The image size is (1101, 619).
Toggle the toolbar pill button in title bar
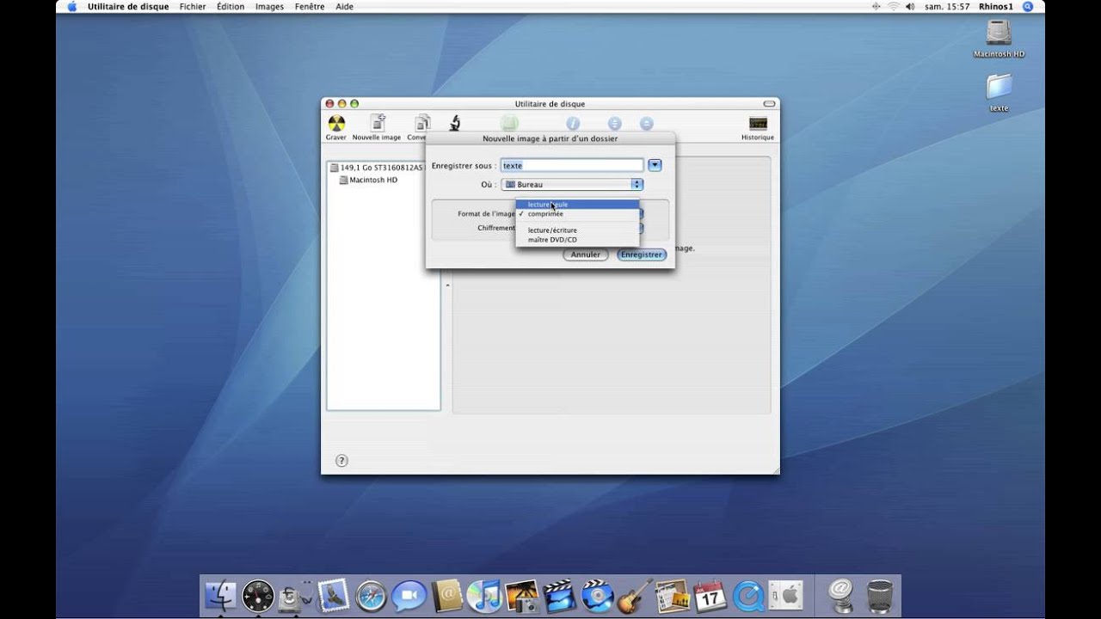pos(769,104)
